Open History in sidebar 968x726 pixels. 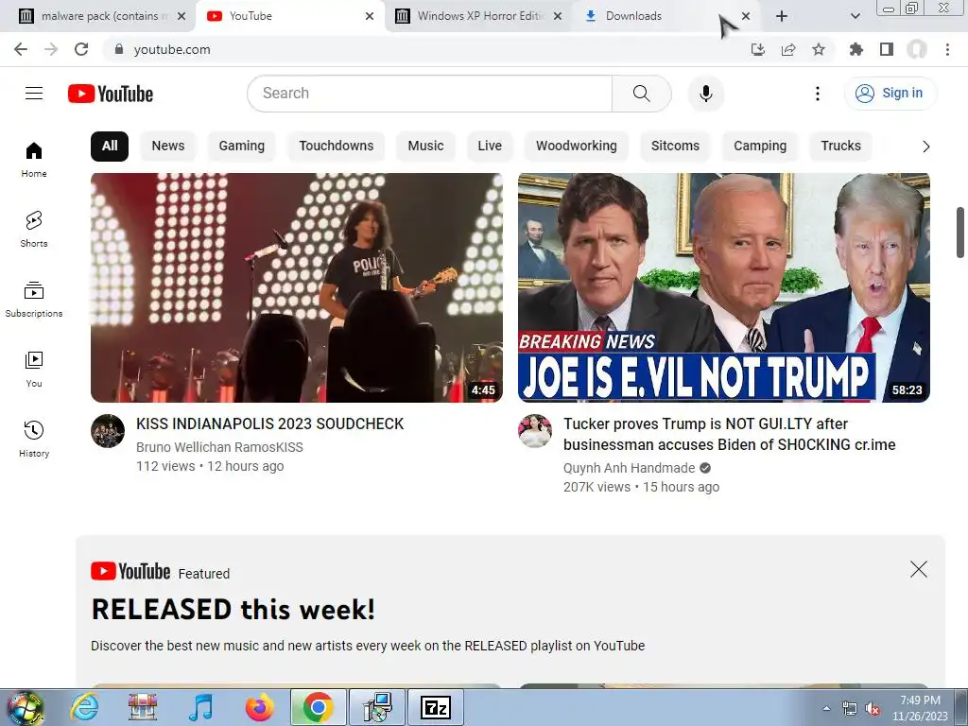[34, 439]
